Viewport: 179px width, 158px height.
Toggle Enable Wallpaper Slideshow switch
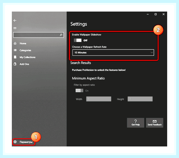pos(78,40)
